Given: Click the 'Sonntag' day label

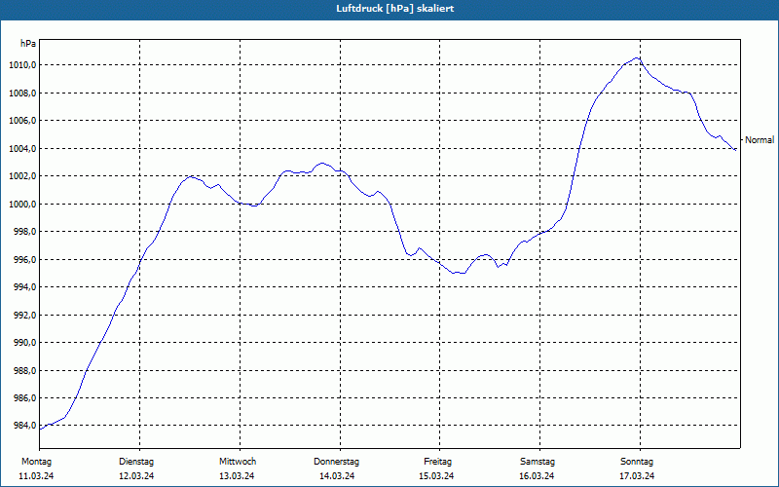Looking at the screenshot, I should click(637, 462).
